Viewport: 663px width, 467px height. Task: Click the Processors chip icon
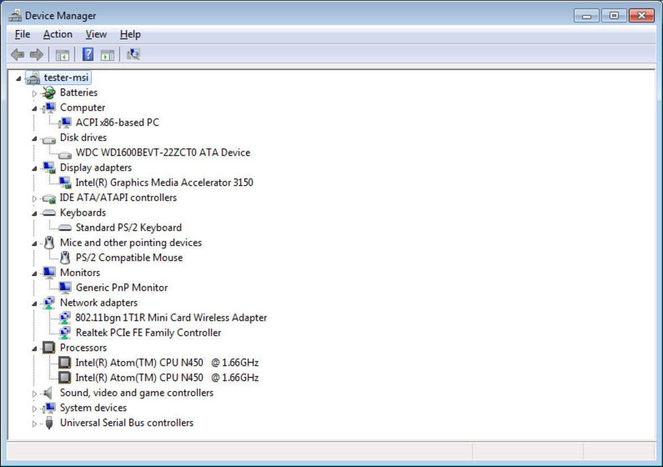click(x=49, y=347)
